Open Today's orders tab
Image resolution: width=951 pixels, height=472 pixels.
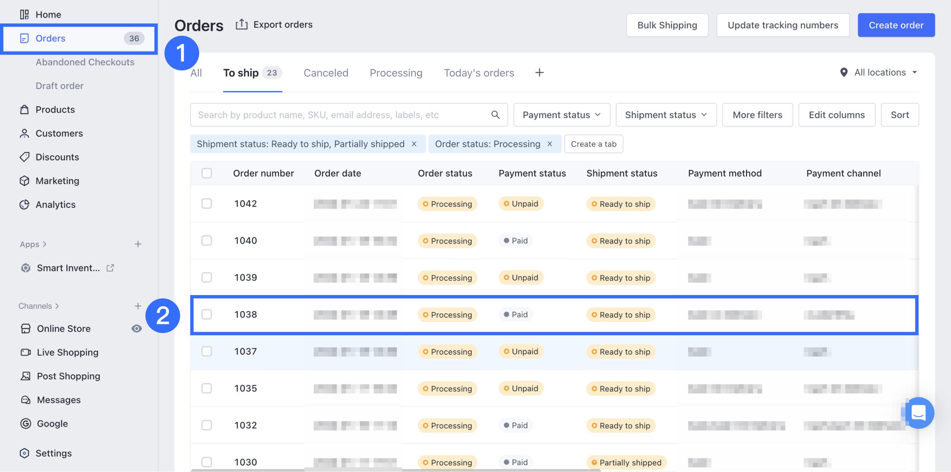click(x=479, y=73)
